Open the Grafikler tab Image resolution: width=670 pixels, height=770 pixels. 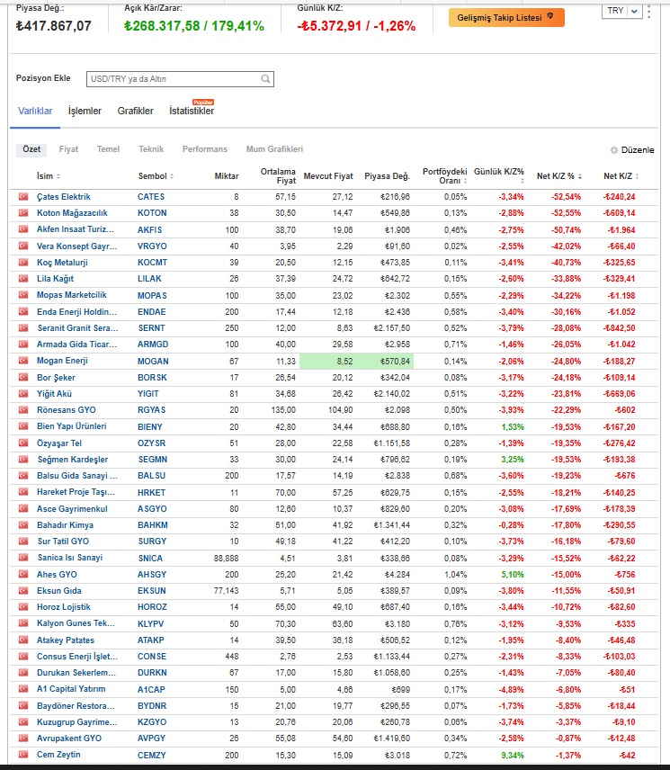click(x=136, y=111)
